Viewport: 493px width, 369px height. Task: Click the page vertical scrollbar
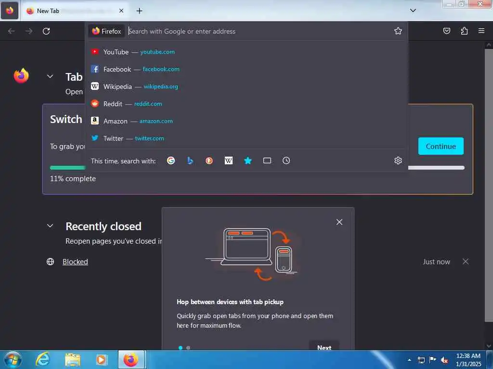click(489, 185)
